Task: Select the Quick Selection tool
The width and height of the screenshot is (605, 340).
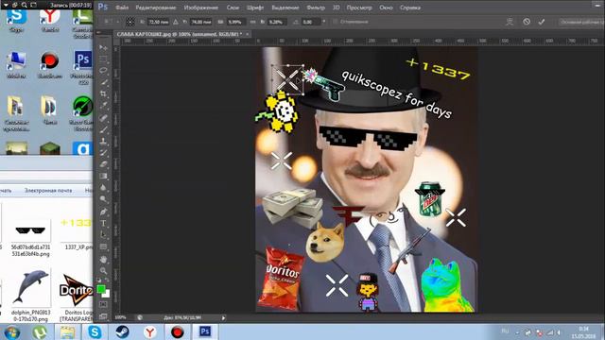Action: coord(103,82)
